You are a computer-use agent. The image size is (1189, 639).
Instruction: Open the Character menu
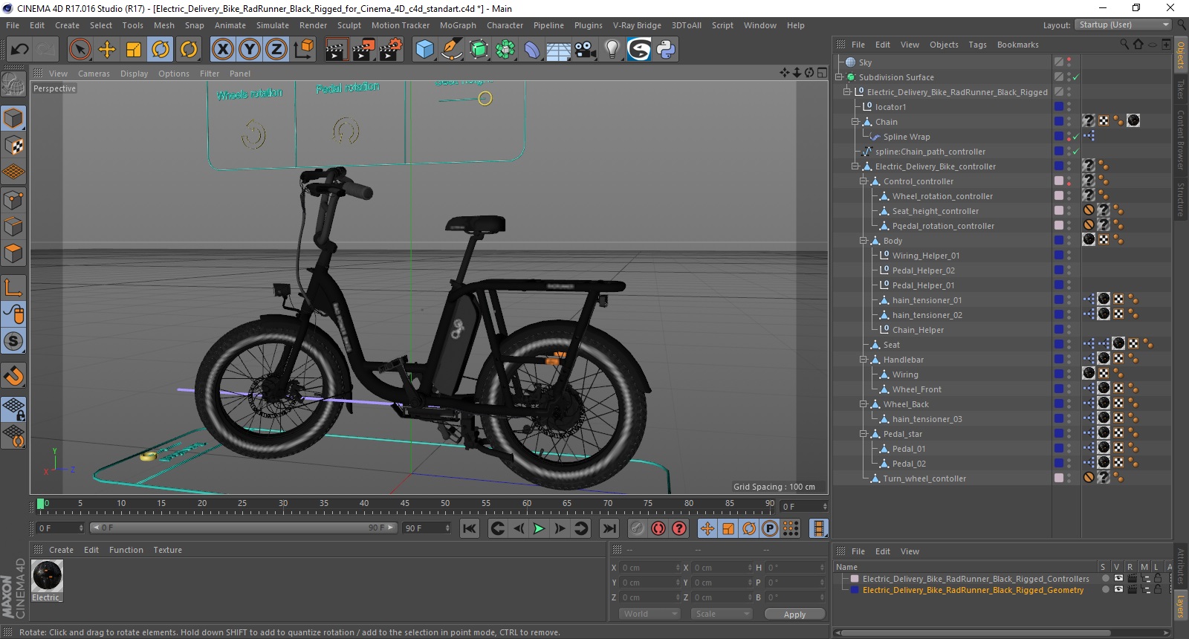click(505, 25)
